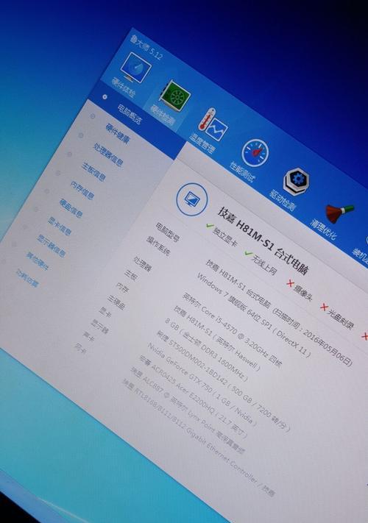
Task: Click the green check next to 独立显卡
Action: (210, 227)
